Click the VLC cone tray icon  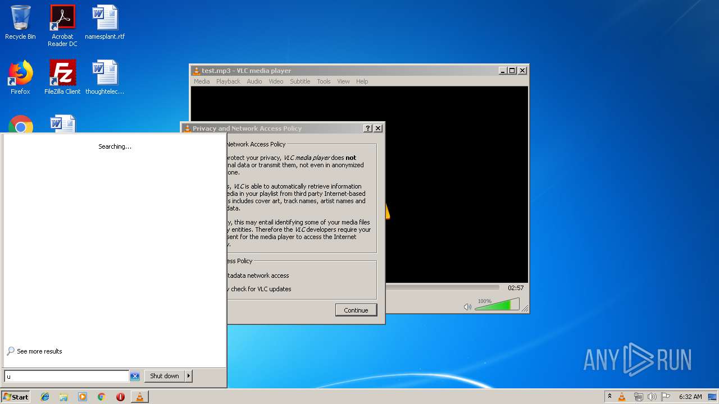pyautogui.click(x=622, y=397)
